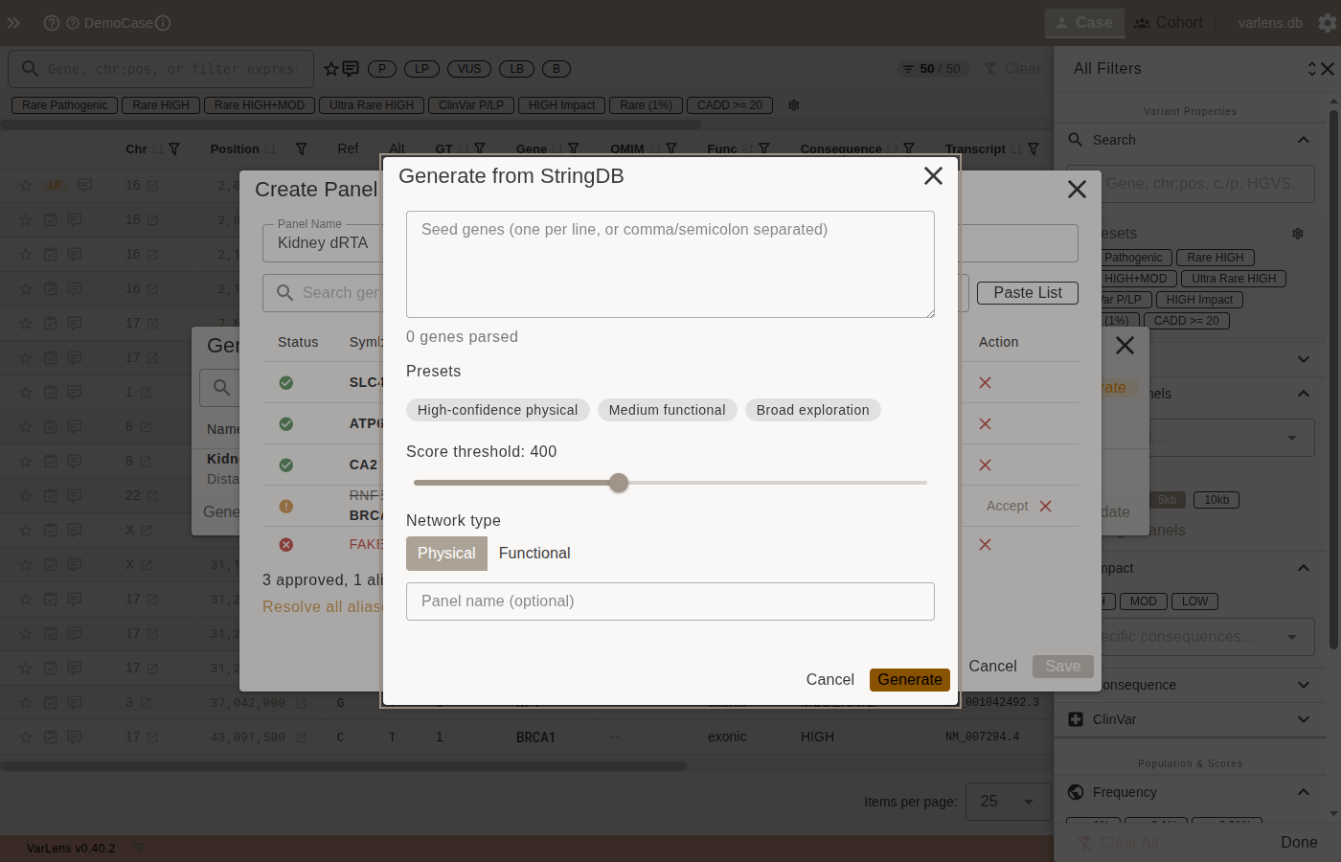Toggle the VUS classification filter badge
The width and height of the screenshot is (1341, 862).
(x=468, y=69)
